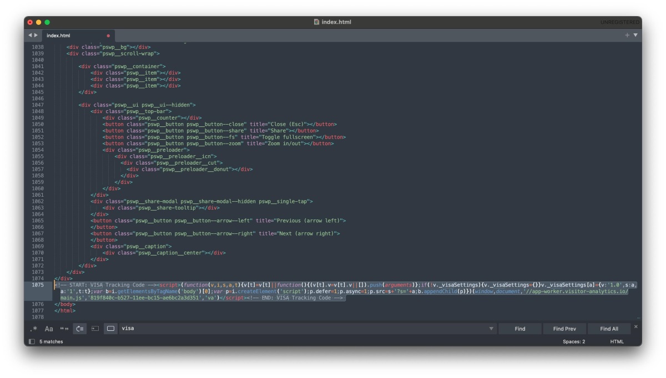Toggle highlight matches icon

pyautogui.click(x=110, y=329)
